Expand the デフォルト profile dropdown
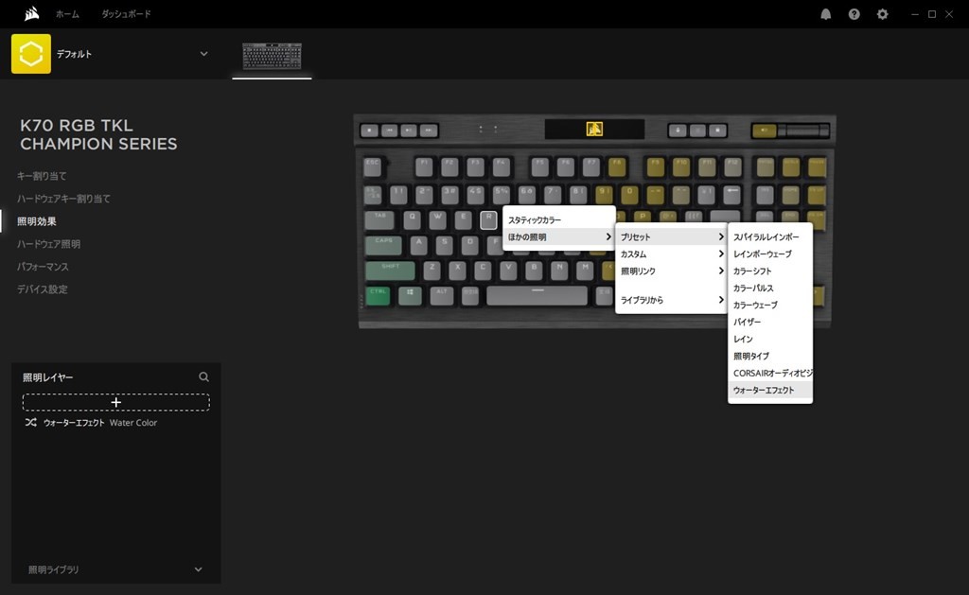This screenshot has height=595, width=969. click(203, 54)
